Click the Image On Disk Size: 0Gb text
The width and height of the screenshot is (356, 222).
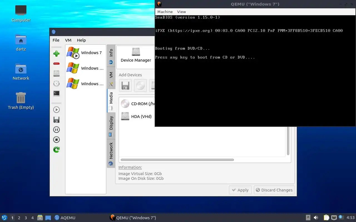141,178
